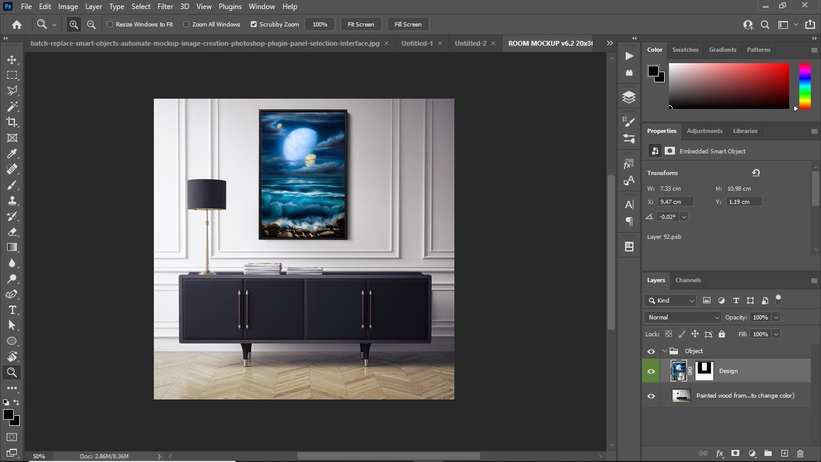Viewport: 821px width, 462px height.
Task: Select the Brush tool
Action: point(12,185)
